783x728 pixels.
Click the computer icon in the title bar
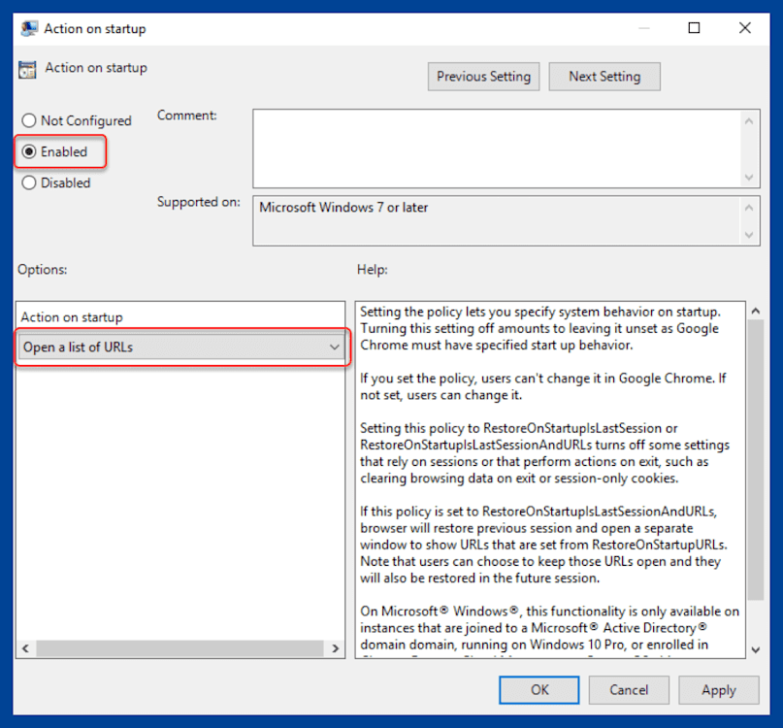coord(28,28)
